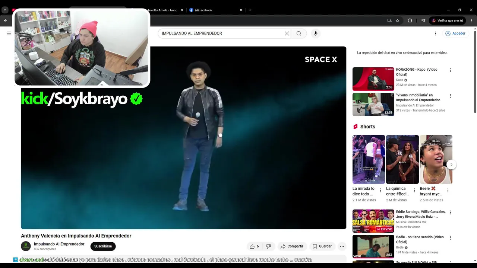Bookmark this page with the star icon
The height and width of the screenshot is (268, 477).
398,20
